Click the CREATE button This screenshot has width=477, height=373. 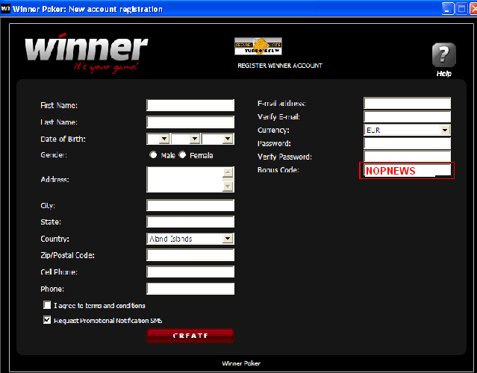click(190, 336)
